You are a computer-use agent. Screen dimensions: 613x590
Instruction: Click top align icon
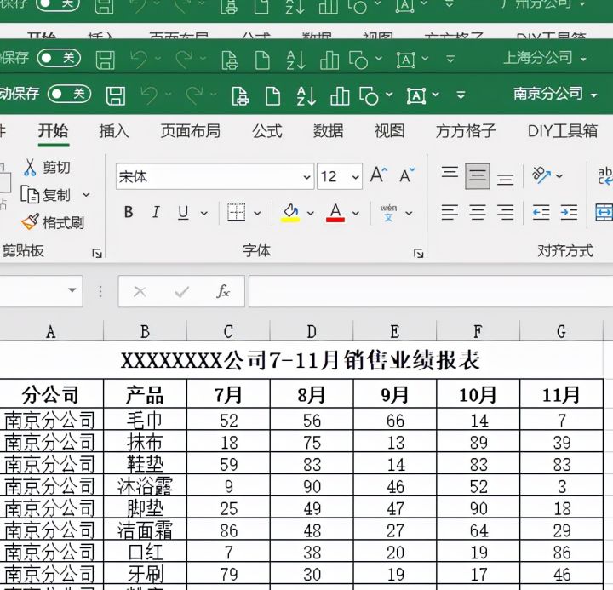[450, 173]
